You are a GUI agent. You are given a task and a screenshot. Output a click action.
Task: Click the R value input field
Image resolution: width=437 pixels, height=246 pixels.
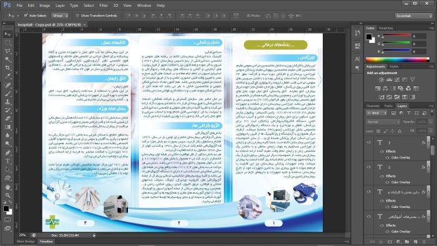coord(419,36)
